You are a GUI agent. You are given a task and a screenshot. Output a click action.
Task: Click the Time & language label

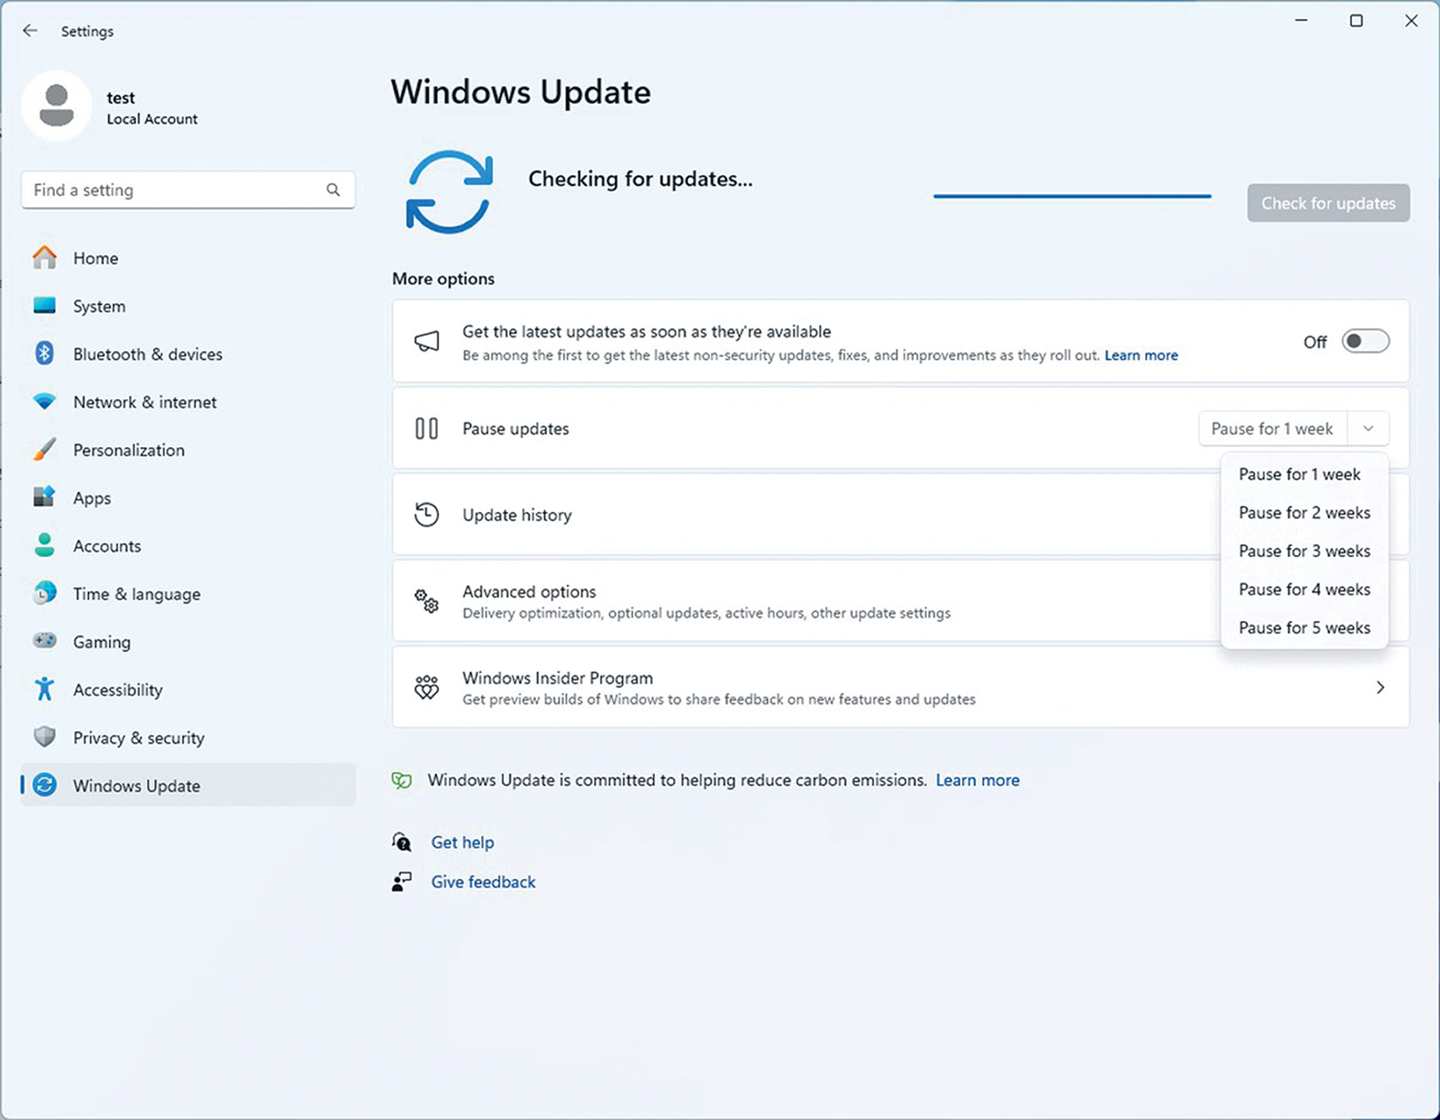pos(137,594)
